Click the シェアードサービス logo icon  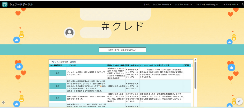(x=5, y=5)
